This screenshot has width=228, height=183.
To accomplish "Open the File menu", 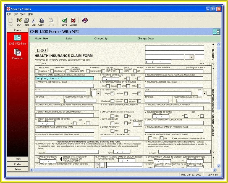I will (9, 14).
